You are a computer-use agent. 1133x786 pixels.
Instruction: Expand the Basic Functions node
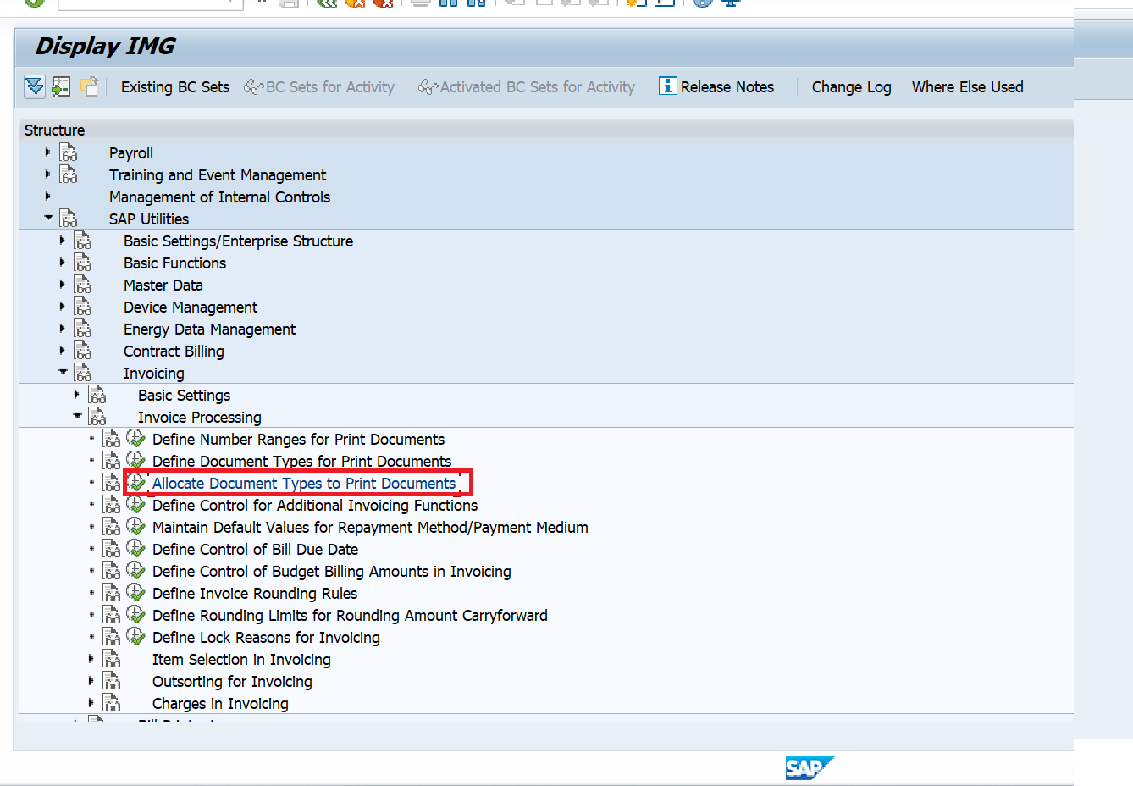click(x=62, y=262)
